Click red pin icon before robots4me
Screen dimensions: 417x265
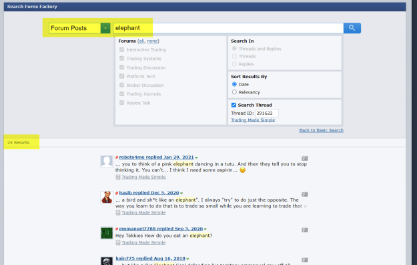pos(117,158)
